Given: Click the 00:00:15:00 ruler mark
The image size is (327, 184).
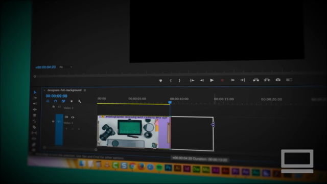Looking at the screenshot, I should point(224,99).
